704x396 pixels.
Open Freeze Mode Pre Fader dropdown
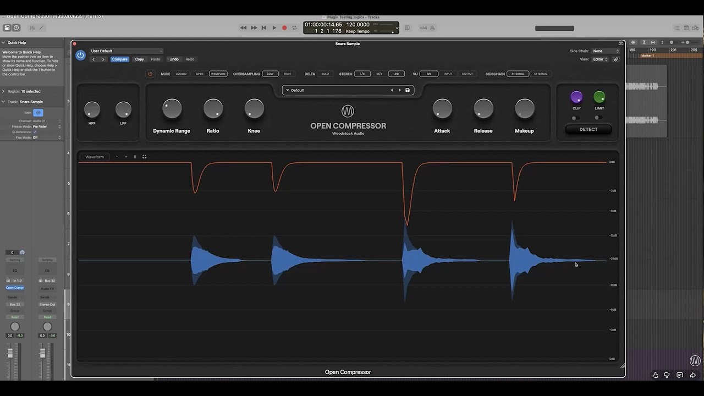47,127
